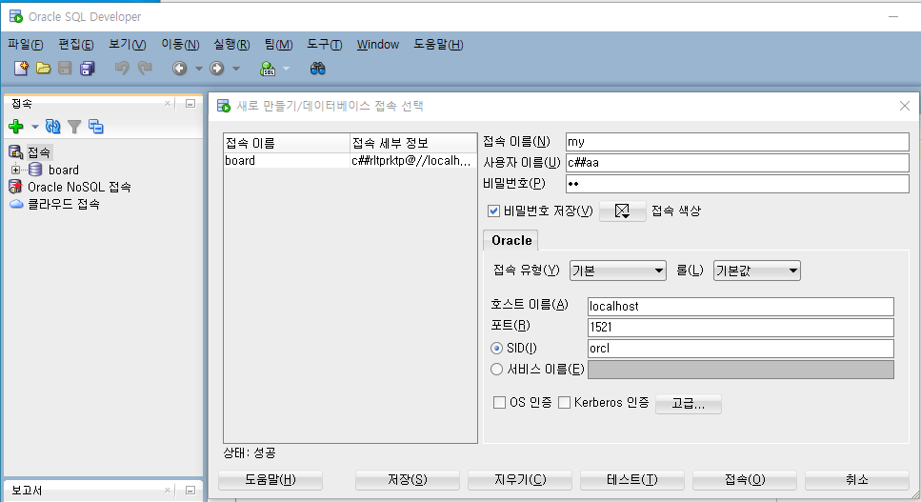The height and width of the screenshot is (502, 921).
Task: Select the SID radio button
Action: tap(497, 349)
